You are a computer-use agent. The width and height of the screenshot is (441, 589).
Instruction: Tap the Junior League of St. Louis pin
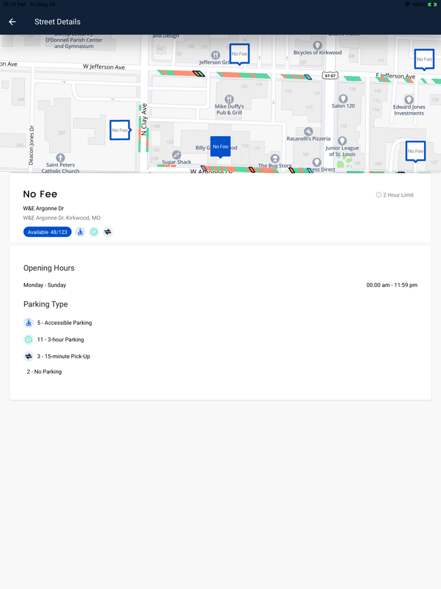[x=342, y=141]
